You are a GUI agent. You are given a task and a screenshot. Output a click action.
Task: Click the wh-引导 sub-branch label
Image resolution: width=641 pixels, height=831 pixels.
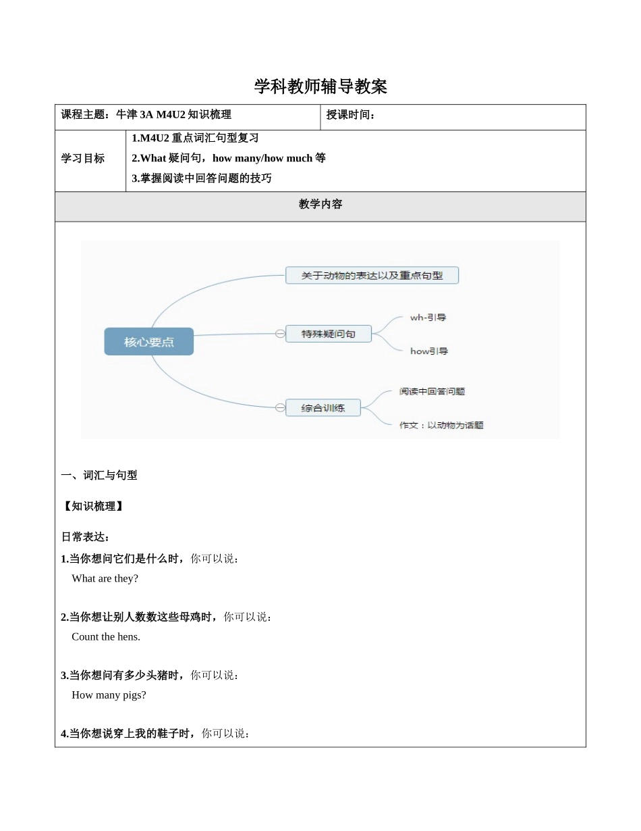(428, 318)
